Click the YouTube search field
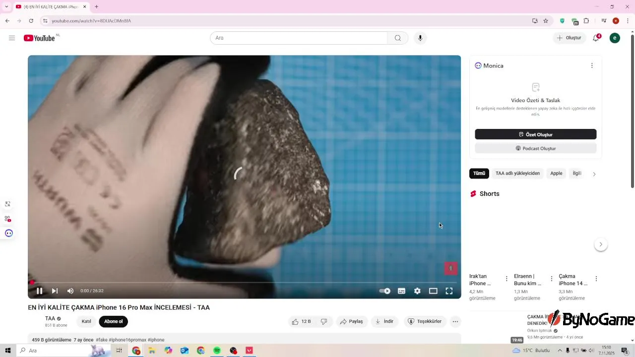 pyautogui.click(x=299, y=38)
